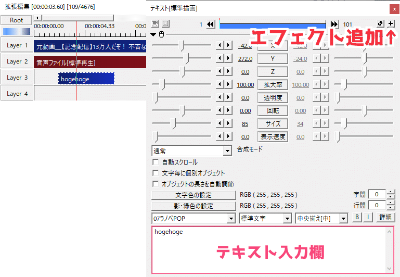
Task: Open 影・縁色の設定 color settings
Action: click(x=193, y=206)
